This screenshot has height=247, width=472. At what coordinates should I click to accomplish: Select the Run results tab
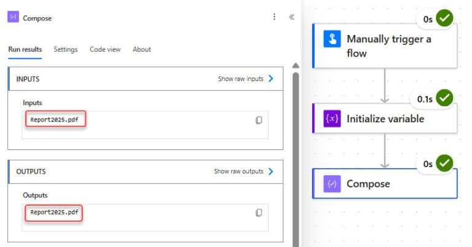[25, 49]
